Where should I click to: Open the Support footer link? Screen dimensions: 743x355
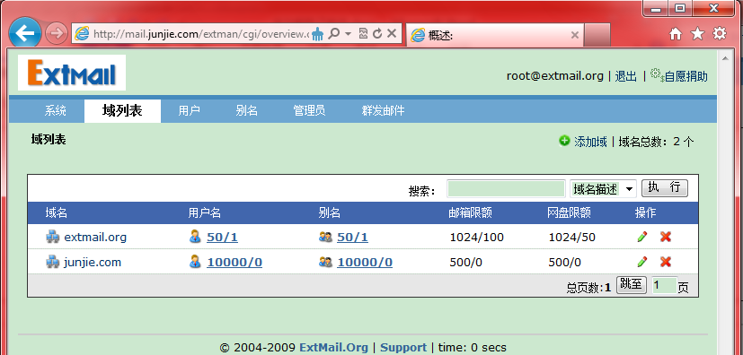click(403, 348)
